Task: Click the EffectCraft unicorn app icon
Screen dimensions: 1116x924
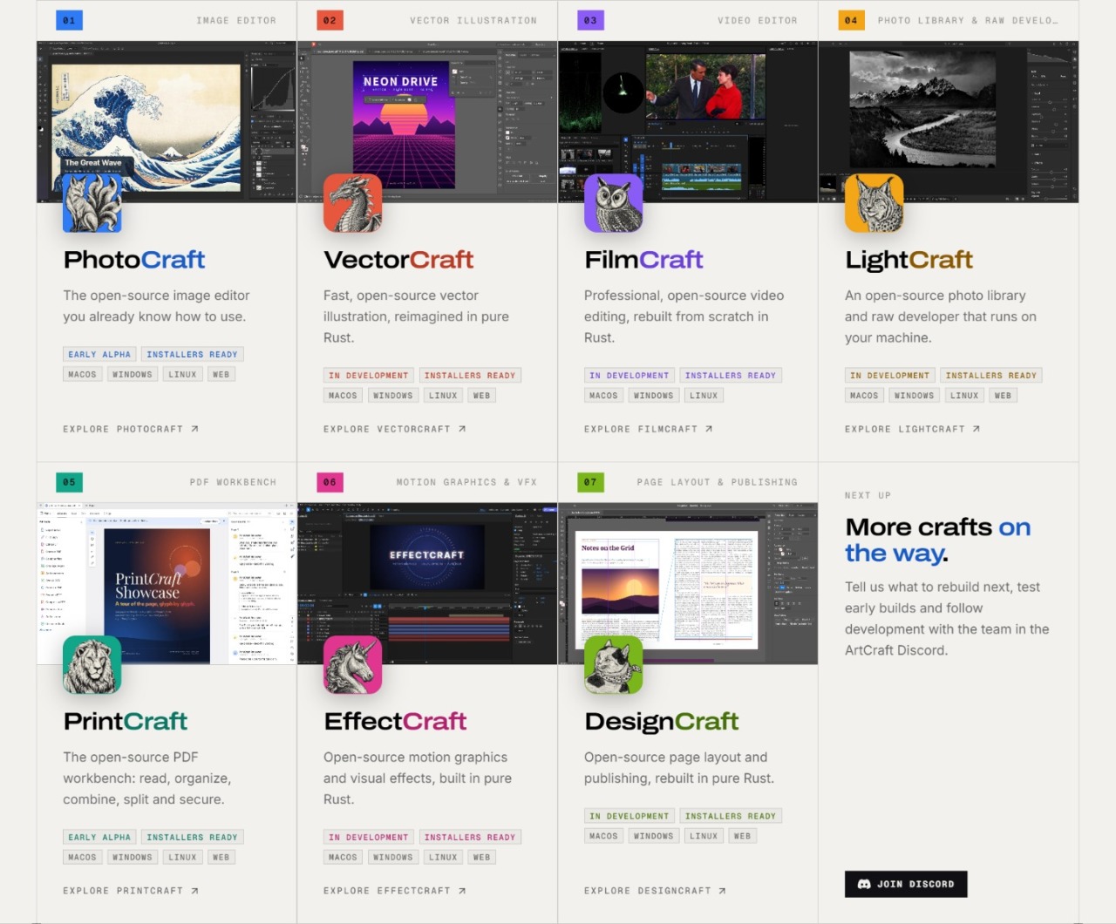Action: [x=352, y=665]
